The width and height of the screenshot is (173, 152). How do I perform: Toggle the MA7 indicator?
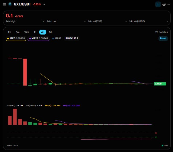pos(16,38)
